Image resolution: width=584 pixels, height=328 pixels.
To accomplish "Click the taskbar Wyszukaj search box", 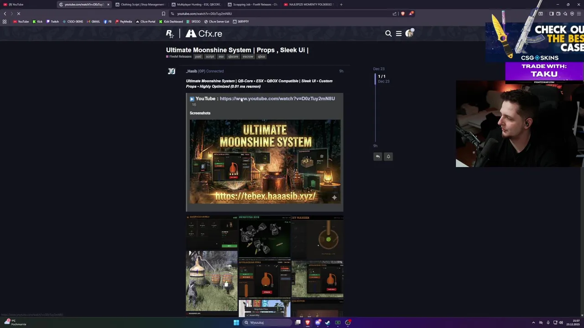I will [x=266, y=323].
